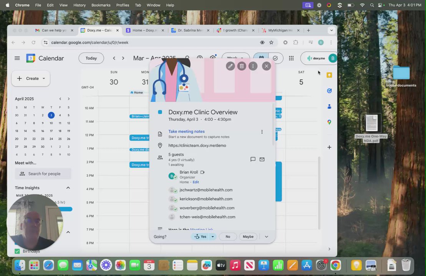
Task: Open Google Maps side panel icon
Action: [x=329, y=122]
